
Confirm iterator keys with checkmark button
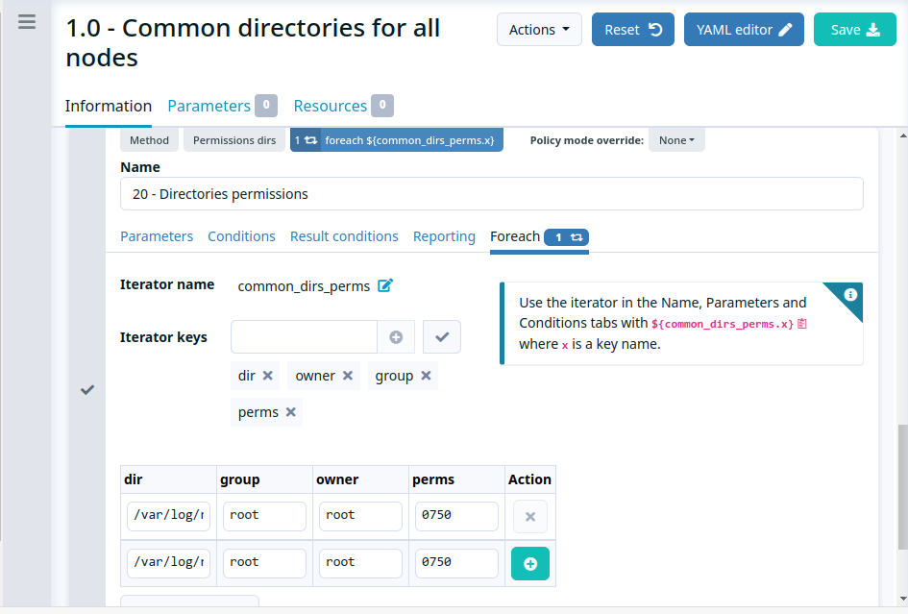point(442,337)
